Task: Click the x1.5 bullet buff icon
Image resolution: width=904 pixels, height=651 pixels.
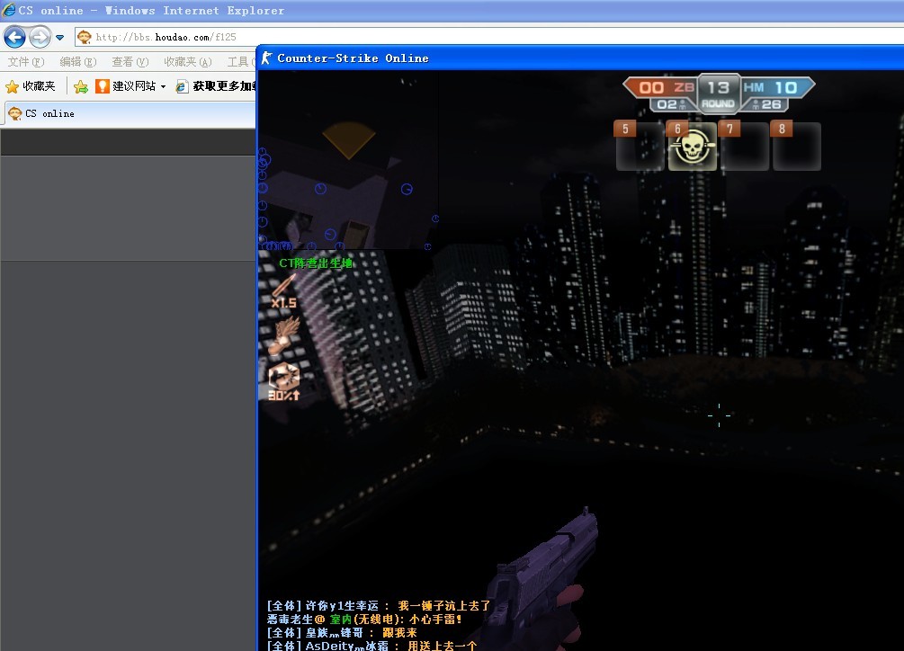Action: coord(283,292)
